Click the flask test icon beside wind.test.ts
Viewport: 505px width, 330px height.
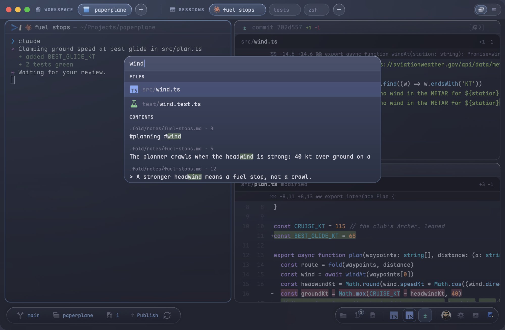click(x=134, y=104)
